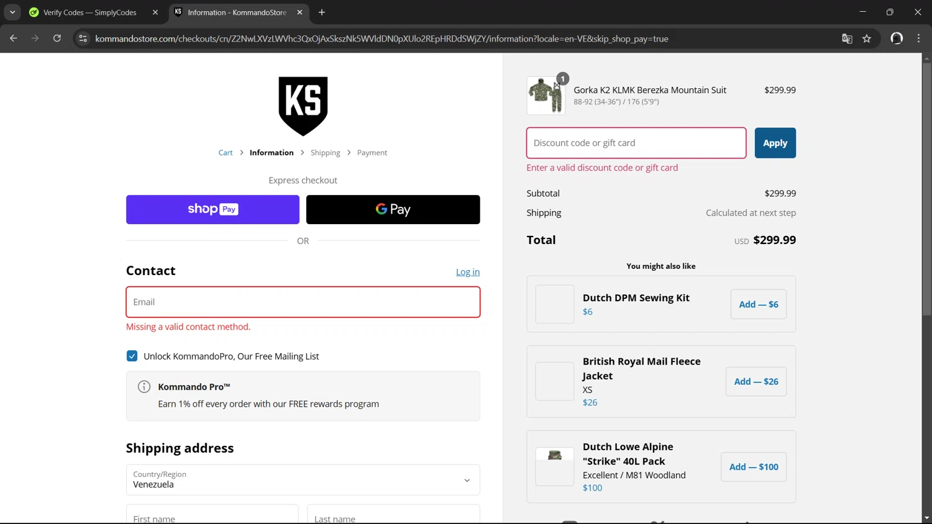The width and height of the screenshot is (932, 524).
Task: Focus the Discount code or gift card field
Action: 636,143
